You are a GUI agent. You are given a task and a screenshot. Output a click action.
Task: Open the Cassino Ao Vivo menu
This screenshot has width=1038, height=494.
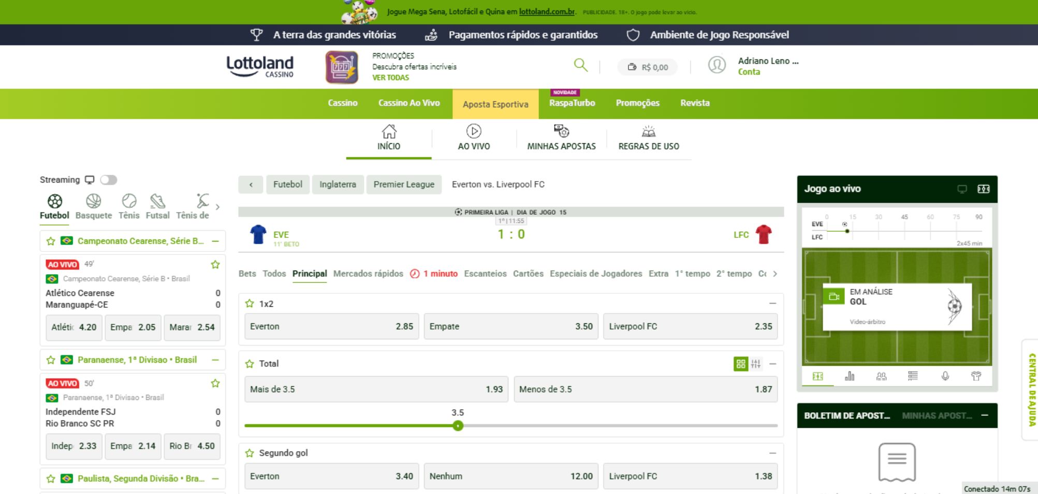point(409,103)
